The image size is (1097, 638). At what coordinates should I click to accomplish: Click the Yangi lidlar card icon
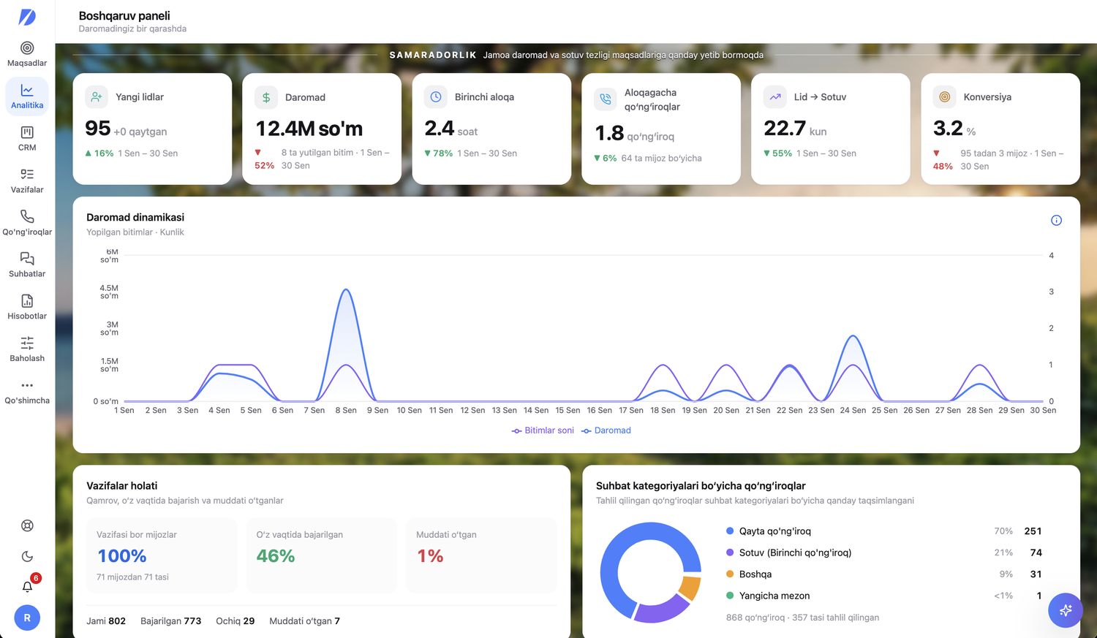(x=97, y=96)
